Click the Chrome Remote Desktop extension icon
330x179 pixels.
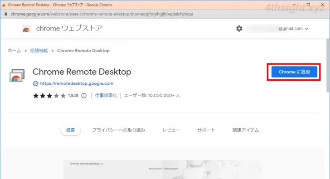coord(17,76)
